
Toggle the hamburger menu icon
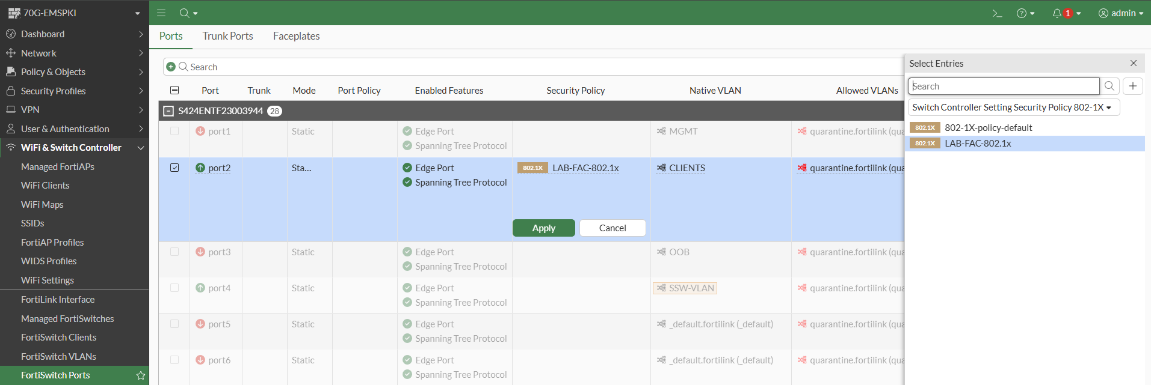(161, 13)
